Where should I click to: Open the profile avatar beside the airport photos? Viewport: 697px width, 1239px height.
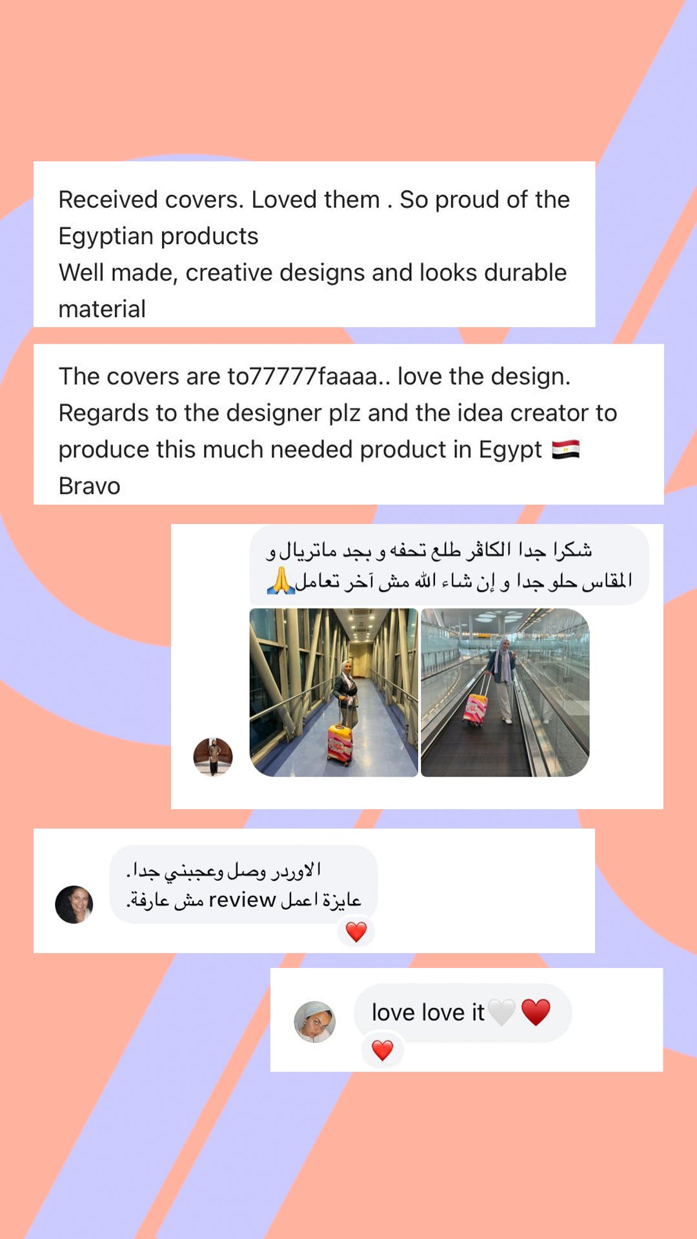[x=213, y=756]
